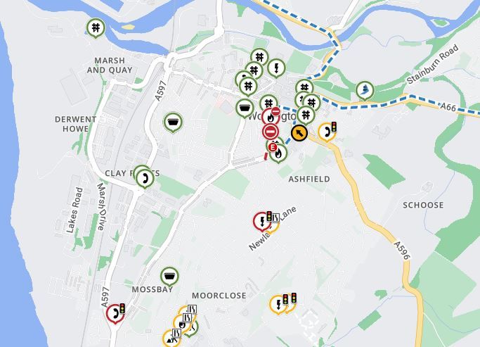Screen dimensions: 480x347
Task: Click the red no-entry road closure marker
Action: (x=271, y=132)
